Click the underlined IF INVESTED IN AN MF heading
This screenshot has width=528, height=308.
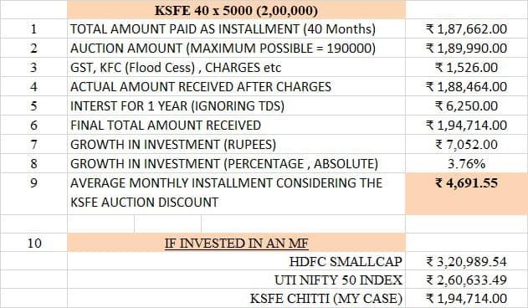tap(237, 242)
